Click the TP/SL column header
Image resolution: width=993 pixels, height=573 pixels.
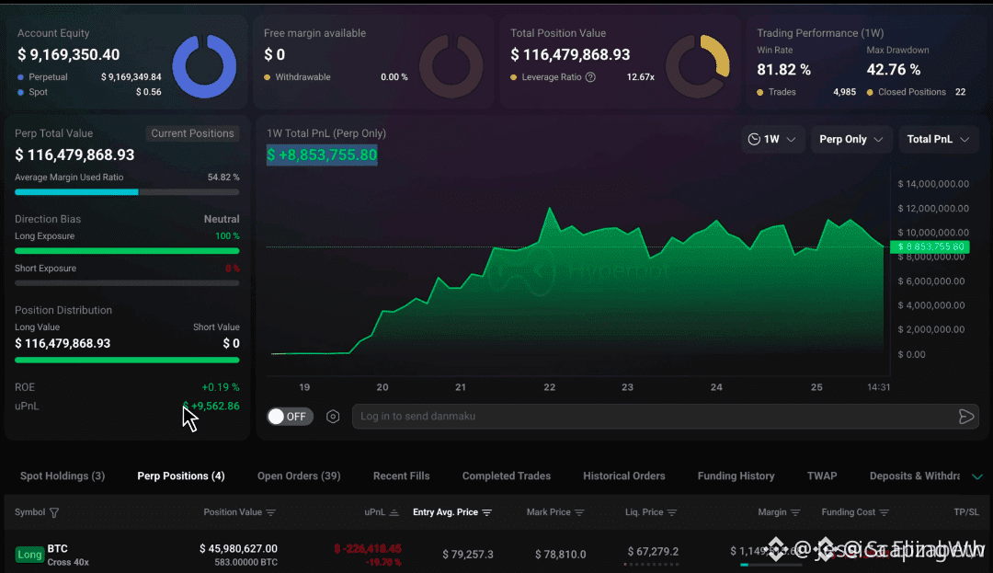966,512
